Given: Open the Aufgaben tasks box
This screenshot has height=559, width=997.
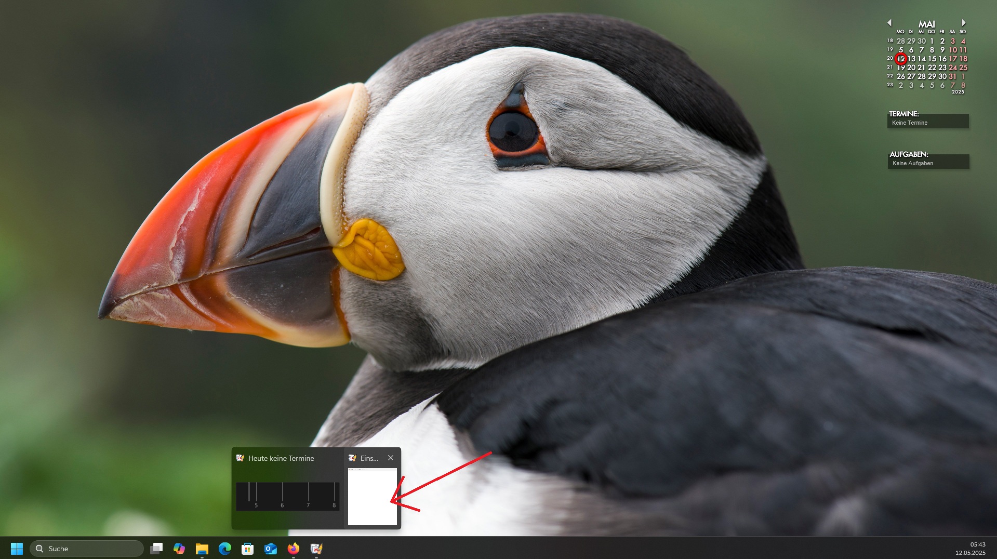Looking at the screenshot, I should point(928,163).
